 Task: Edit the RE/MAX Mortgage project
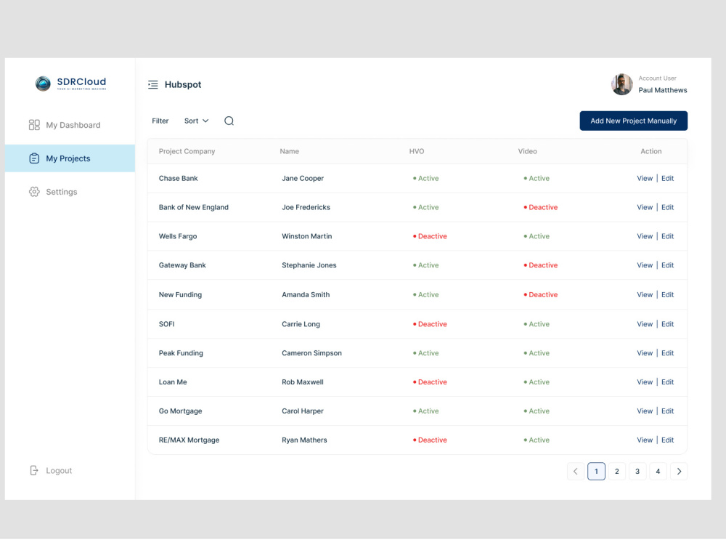coord(667,440)
